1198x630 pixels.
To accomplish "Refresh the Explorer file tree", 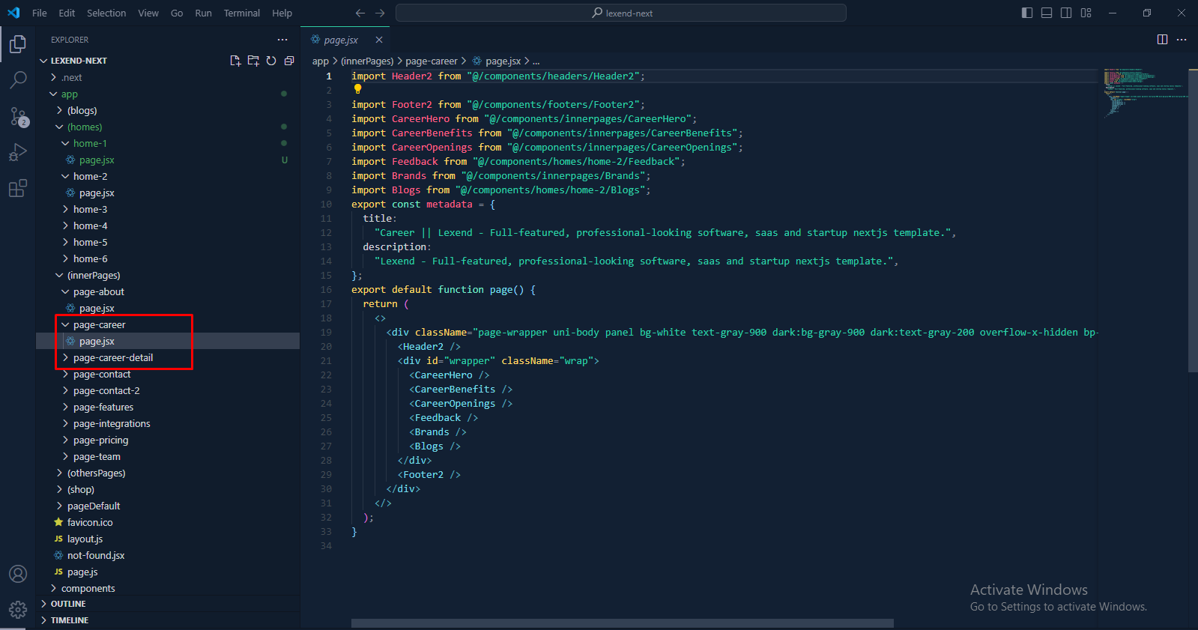I will coord(271,61).
